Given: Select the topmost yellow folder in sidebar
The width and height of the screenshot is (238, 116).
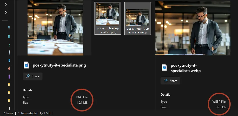Looking at the screenshot, I should tap(9, 84).
